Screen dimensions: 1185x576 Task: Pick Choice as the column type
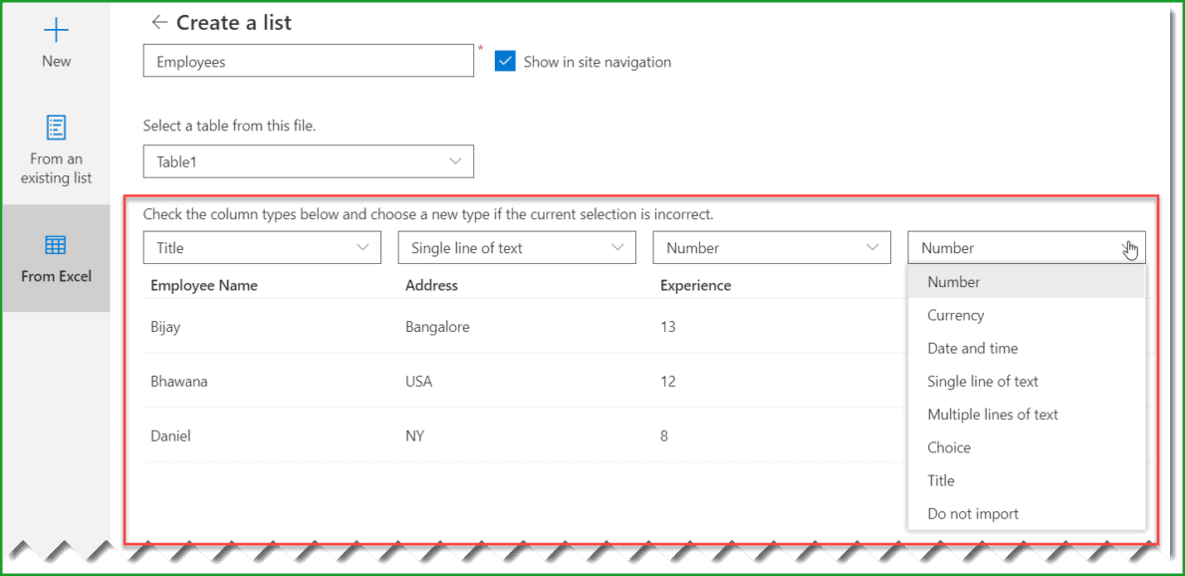(948, 446)
